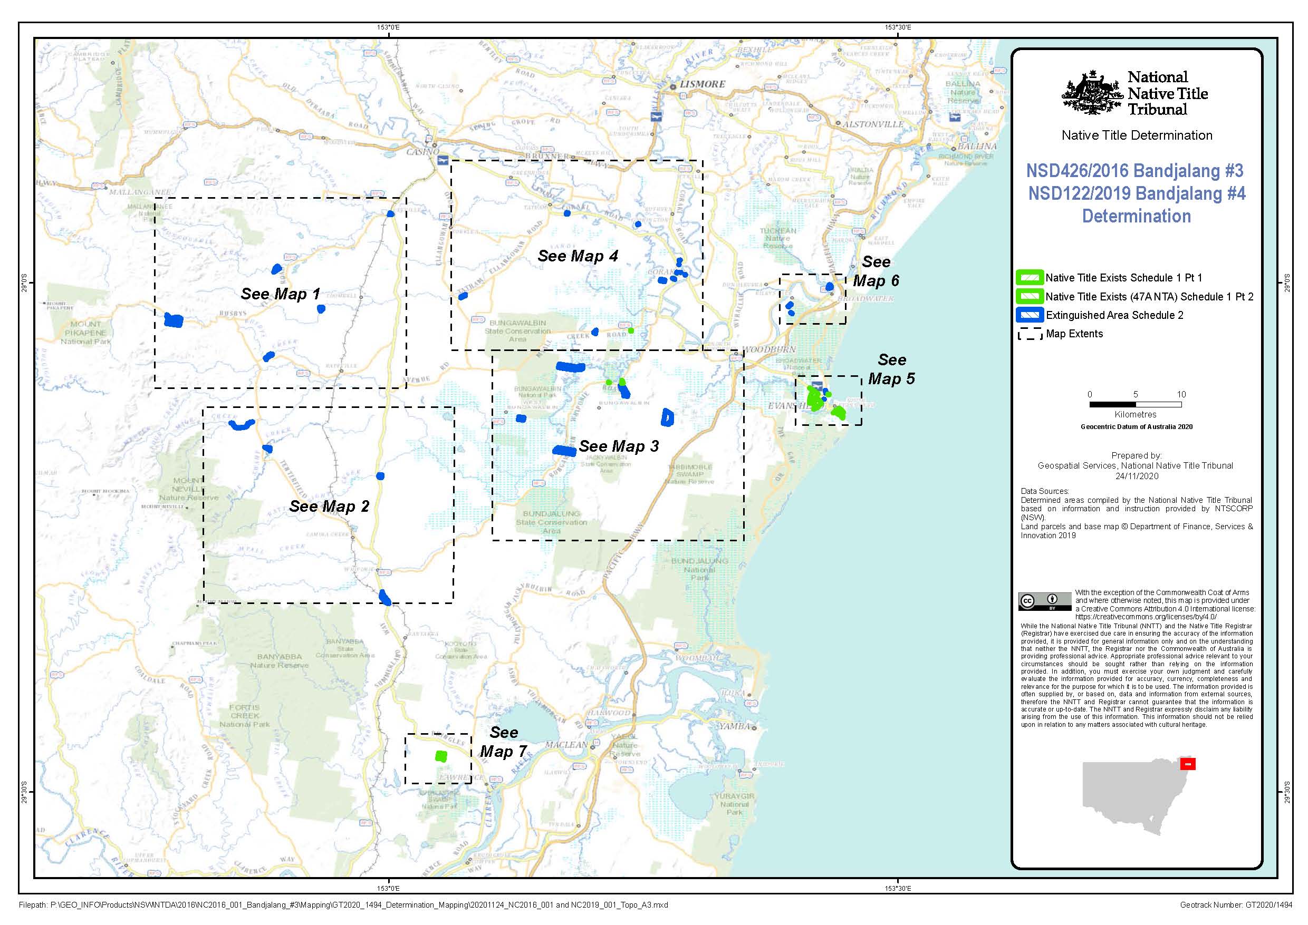
Task: Click the airport icon south of Lismore
Action: point(656,117)
